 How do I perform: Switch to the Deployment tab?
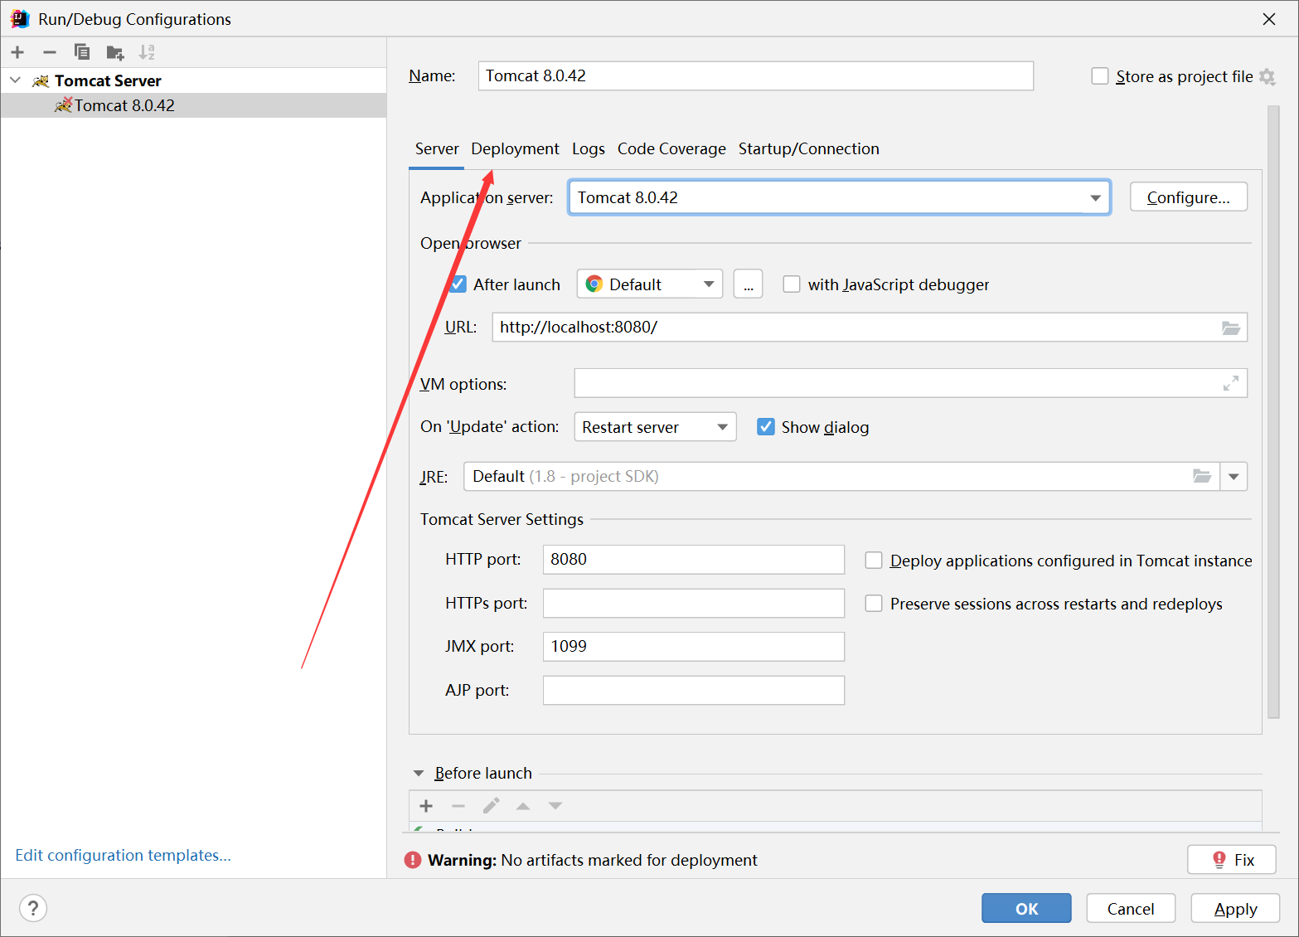point(515,148)
